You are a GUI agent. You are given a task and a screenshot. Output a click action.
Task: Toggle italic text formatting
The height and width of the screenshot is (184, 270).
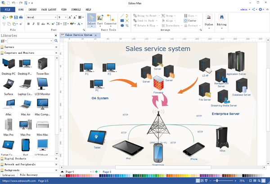click(x=34, y=24)
